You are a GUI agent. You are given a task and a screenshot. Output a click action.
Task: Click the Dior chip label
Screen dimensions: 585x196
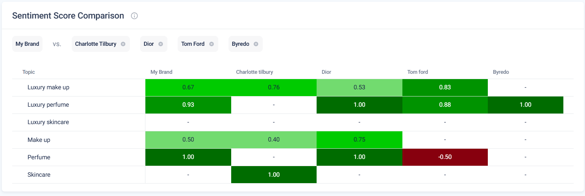[x=149, y=44]
